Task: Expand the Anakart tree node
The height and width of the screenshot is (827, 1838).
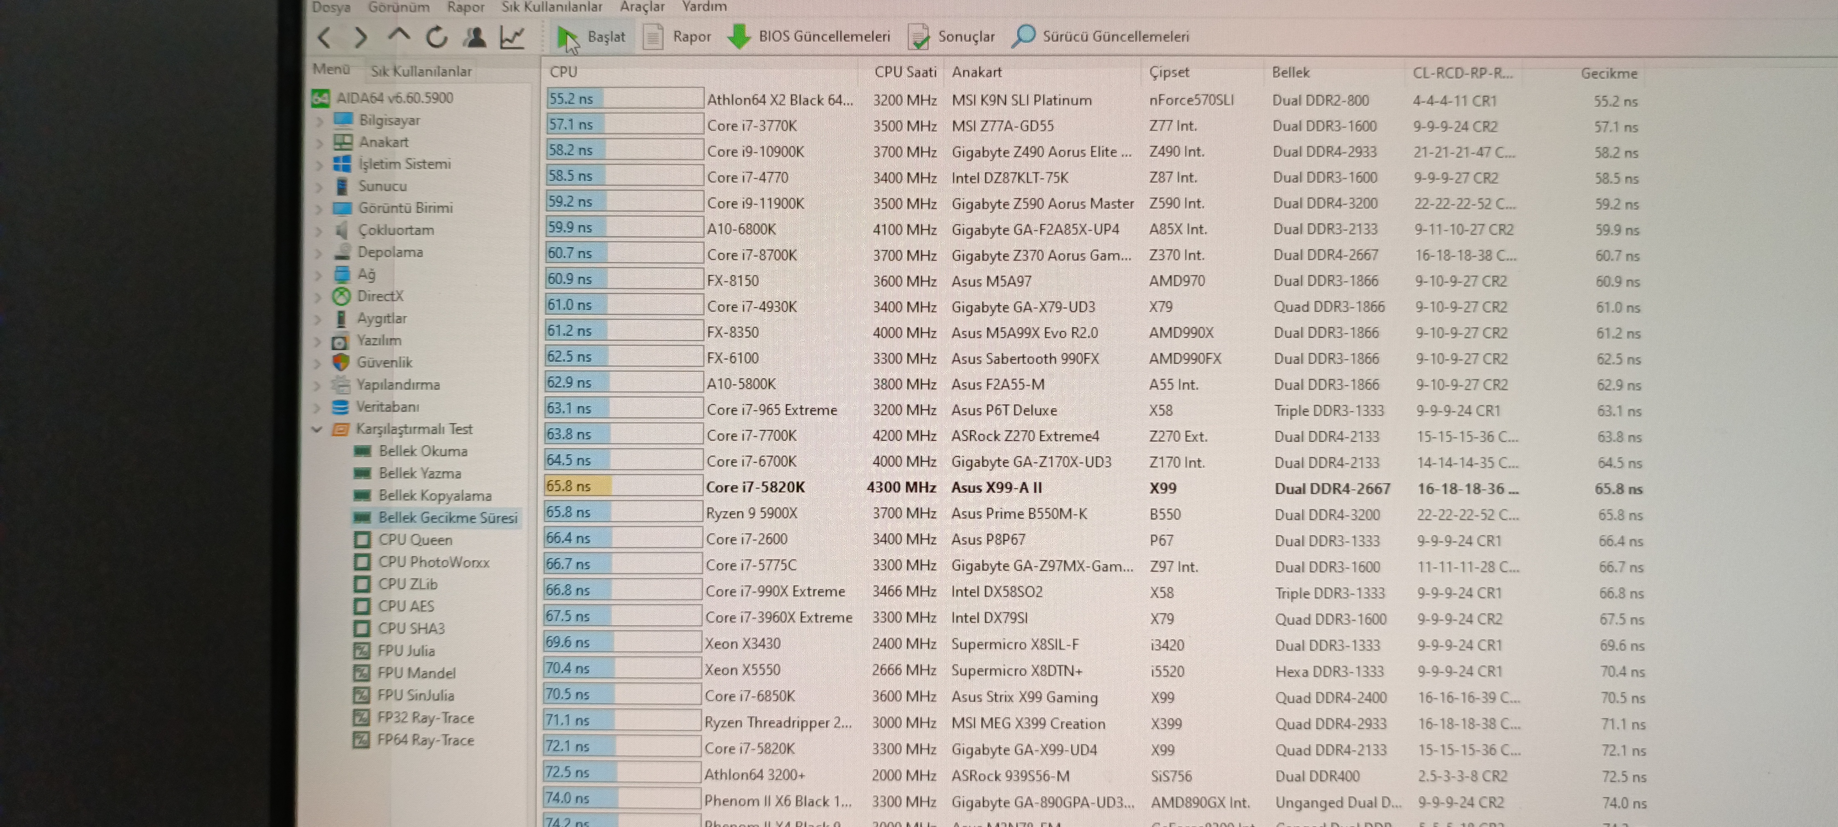Action: coord(320,143)
